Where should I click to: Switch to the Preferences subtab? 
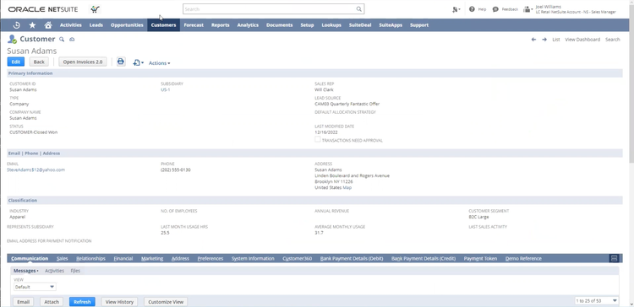click(x=210, y=259)
